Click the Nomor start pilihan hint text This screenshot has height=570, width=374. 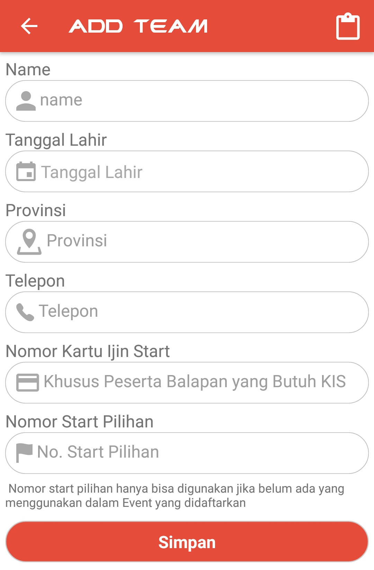(175, 495)
